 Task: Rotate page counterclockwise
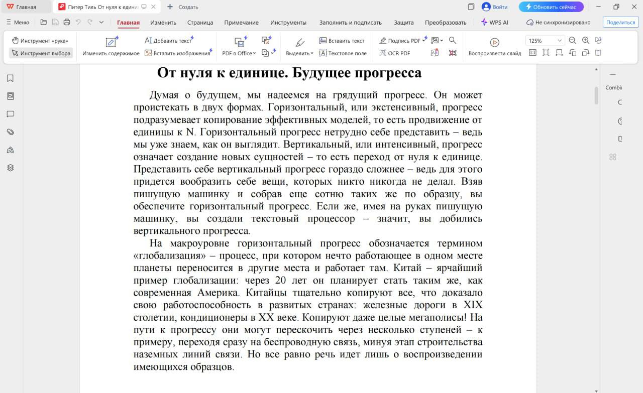tap(572, 53)
